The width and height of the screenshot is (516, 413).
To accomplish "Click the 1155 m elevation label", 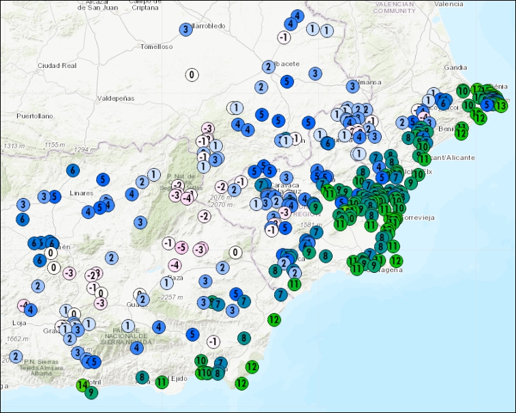I will (55, 144).
